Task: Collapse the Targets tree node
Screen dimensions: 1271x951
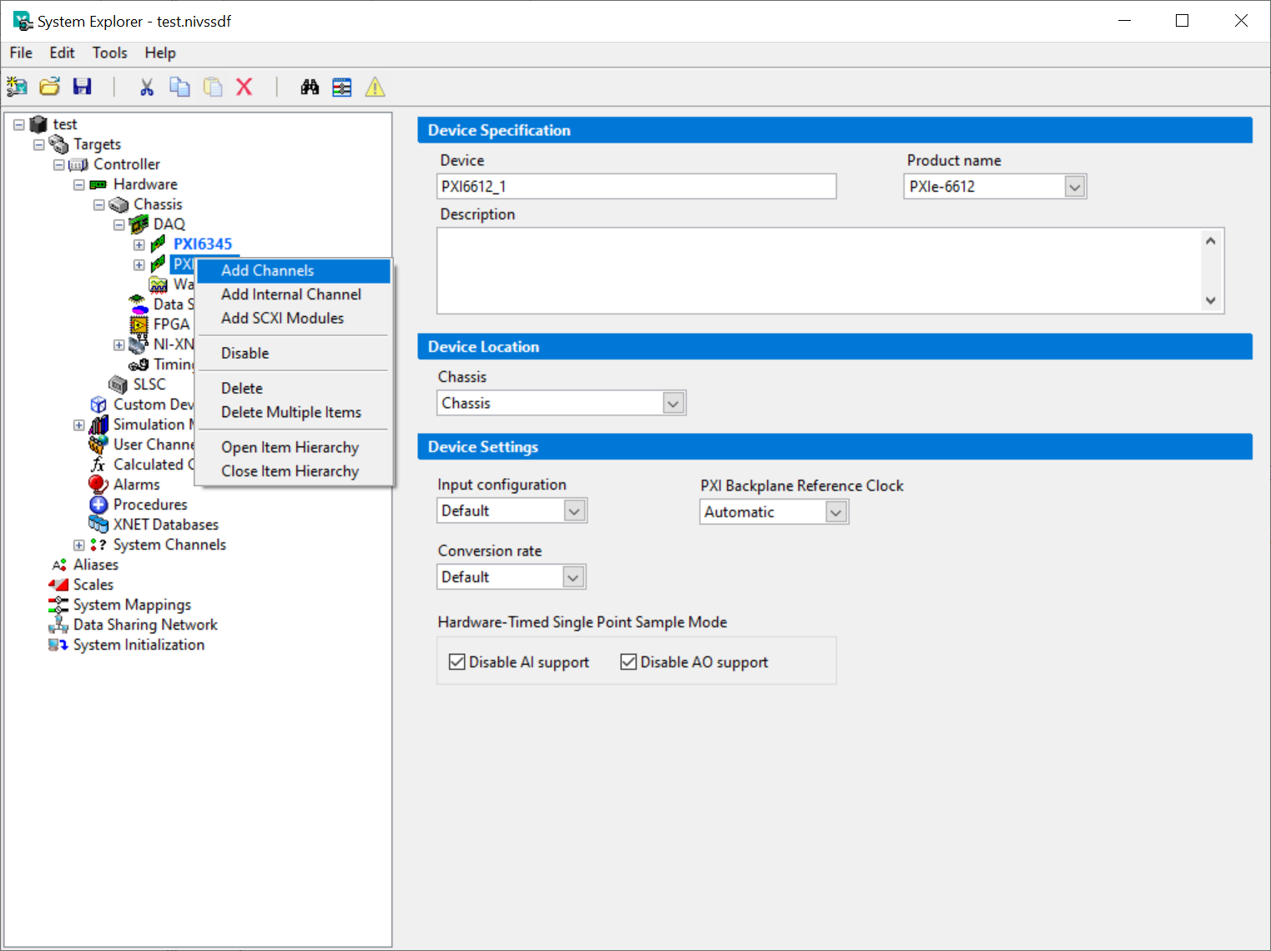Action: 38,144
